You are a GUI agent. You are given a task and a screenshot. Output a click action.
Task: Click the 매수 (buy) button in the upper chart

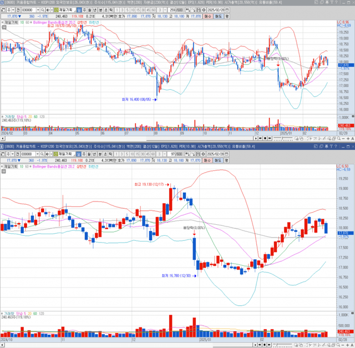(207, 17)
